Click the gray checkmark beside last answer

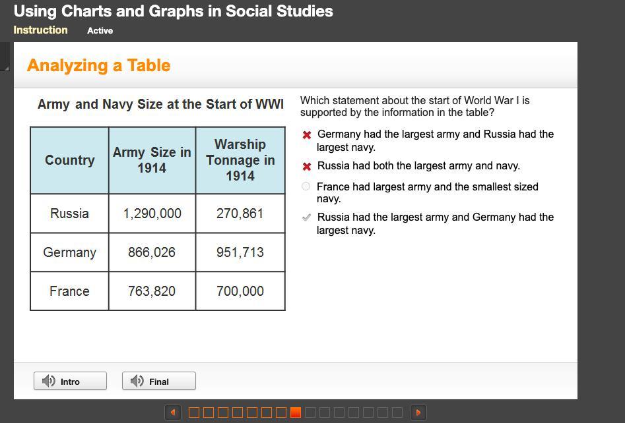[306, 217]
